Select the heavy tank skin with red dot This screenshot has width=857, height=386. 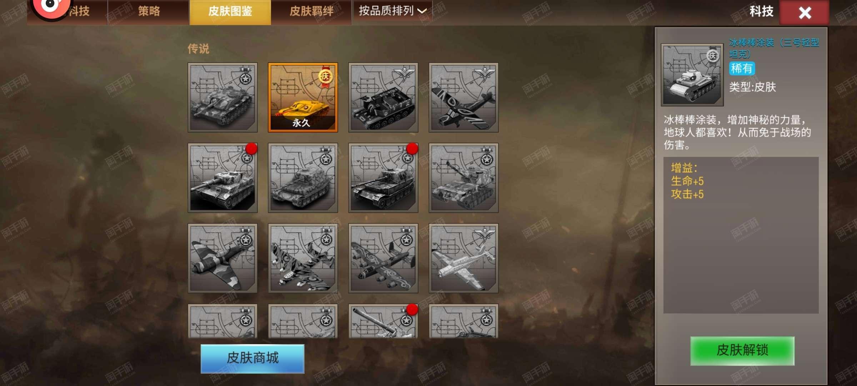point(222,178)
